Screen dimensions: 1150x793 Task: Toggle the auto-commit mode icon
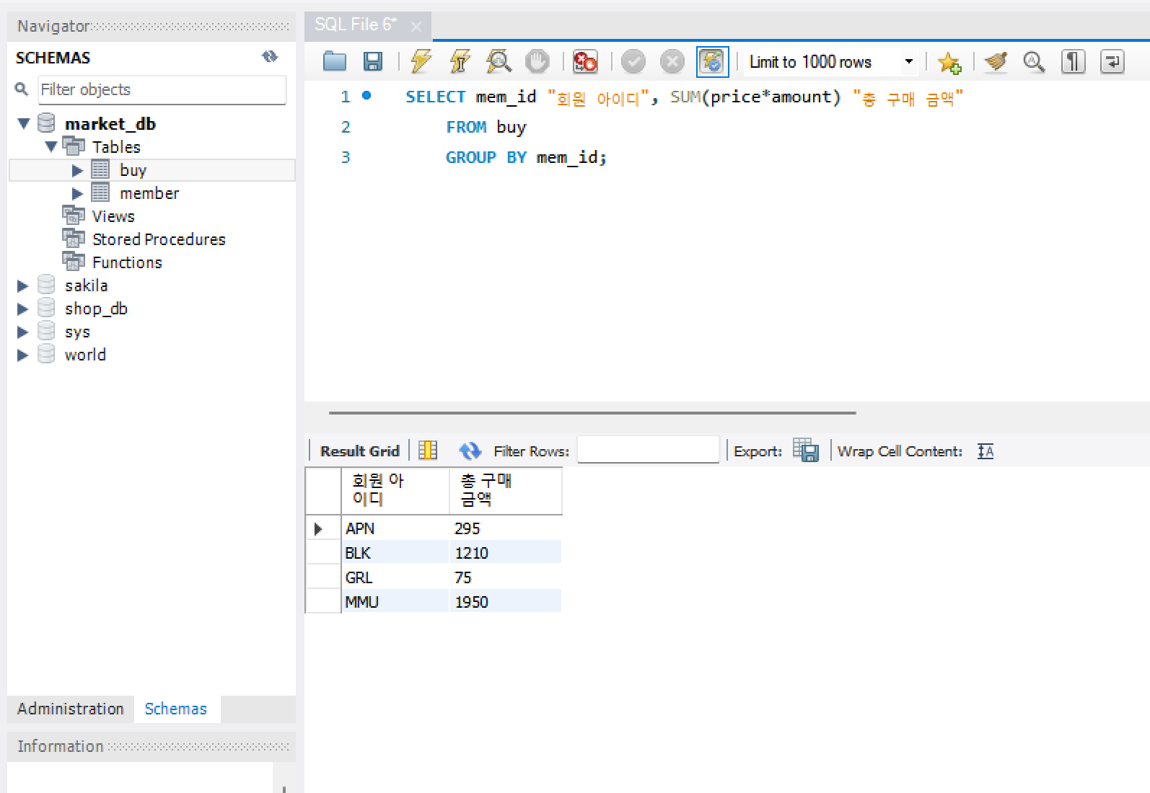(712, 62)
